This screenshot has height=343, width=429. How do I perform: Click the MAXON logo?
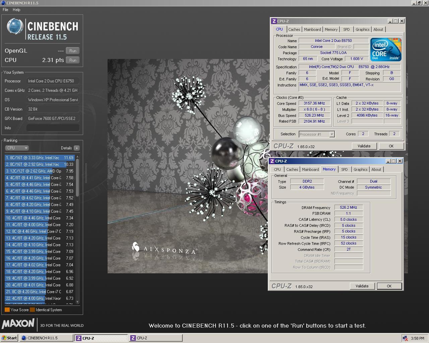(x=18, y=324)
